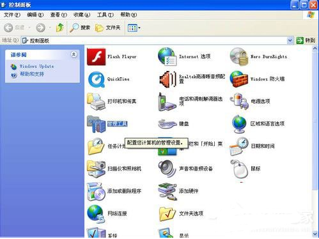Click the 搜索 search toolbar button
The width and height of the screenshot is (319, 239).
click(80, 27)
